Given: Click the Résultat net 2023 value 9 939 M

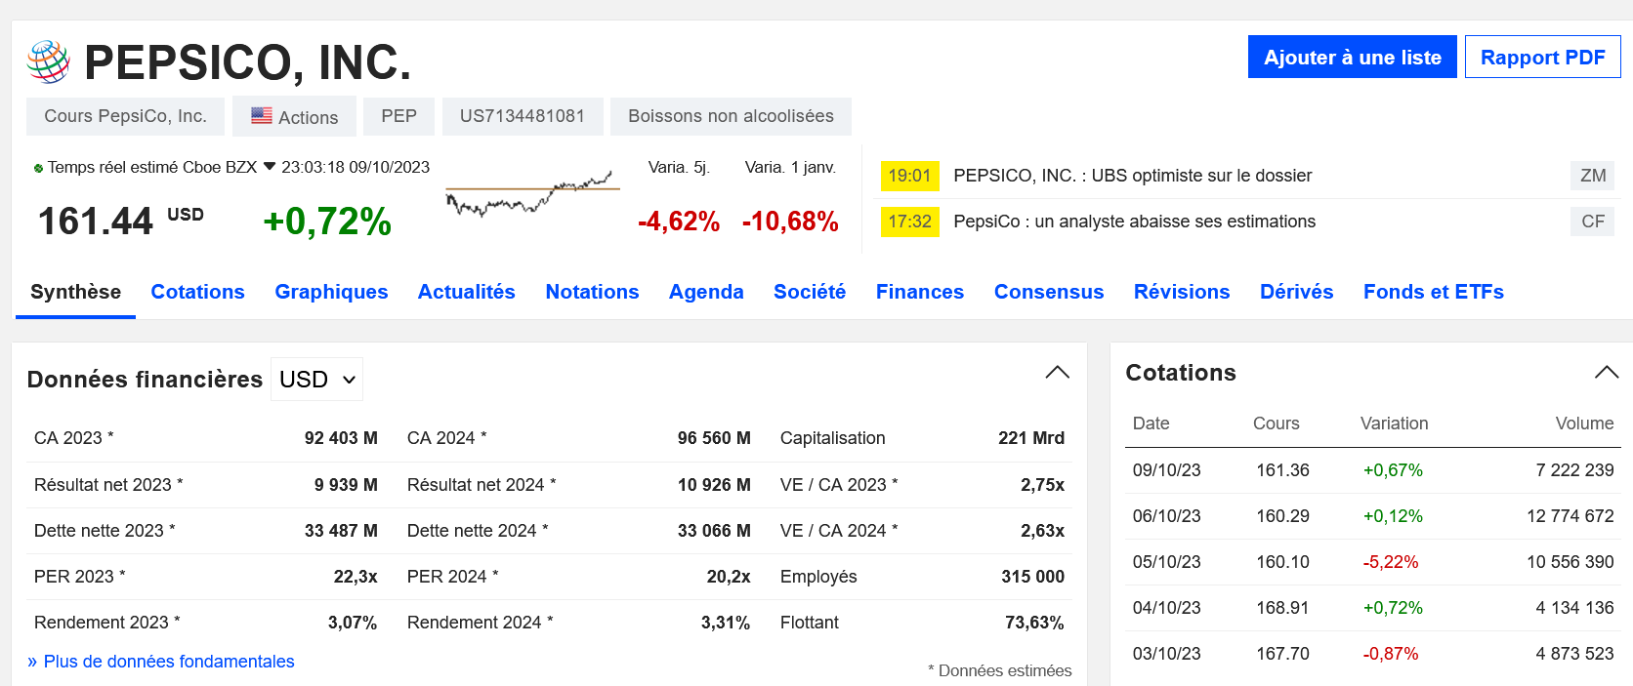Looking at the screenshot, I should [346, 485].
